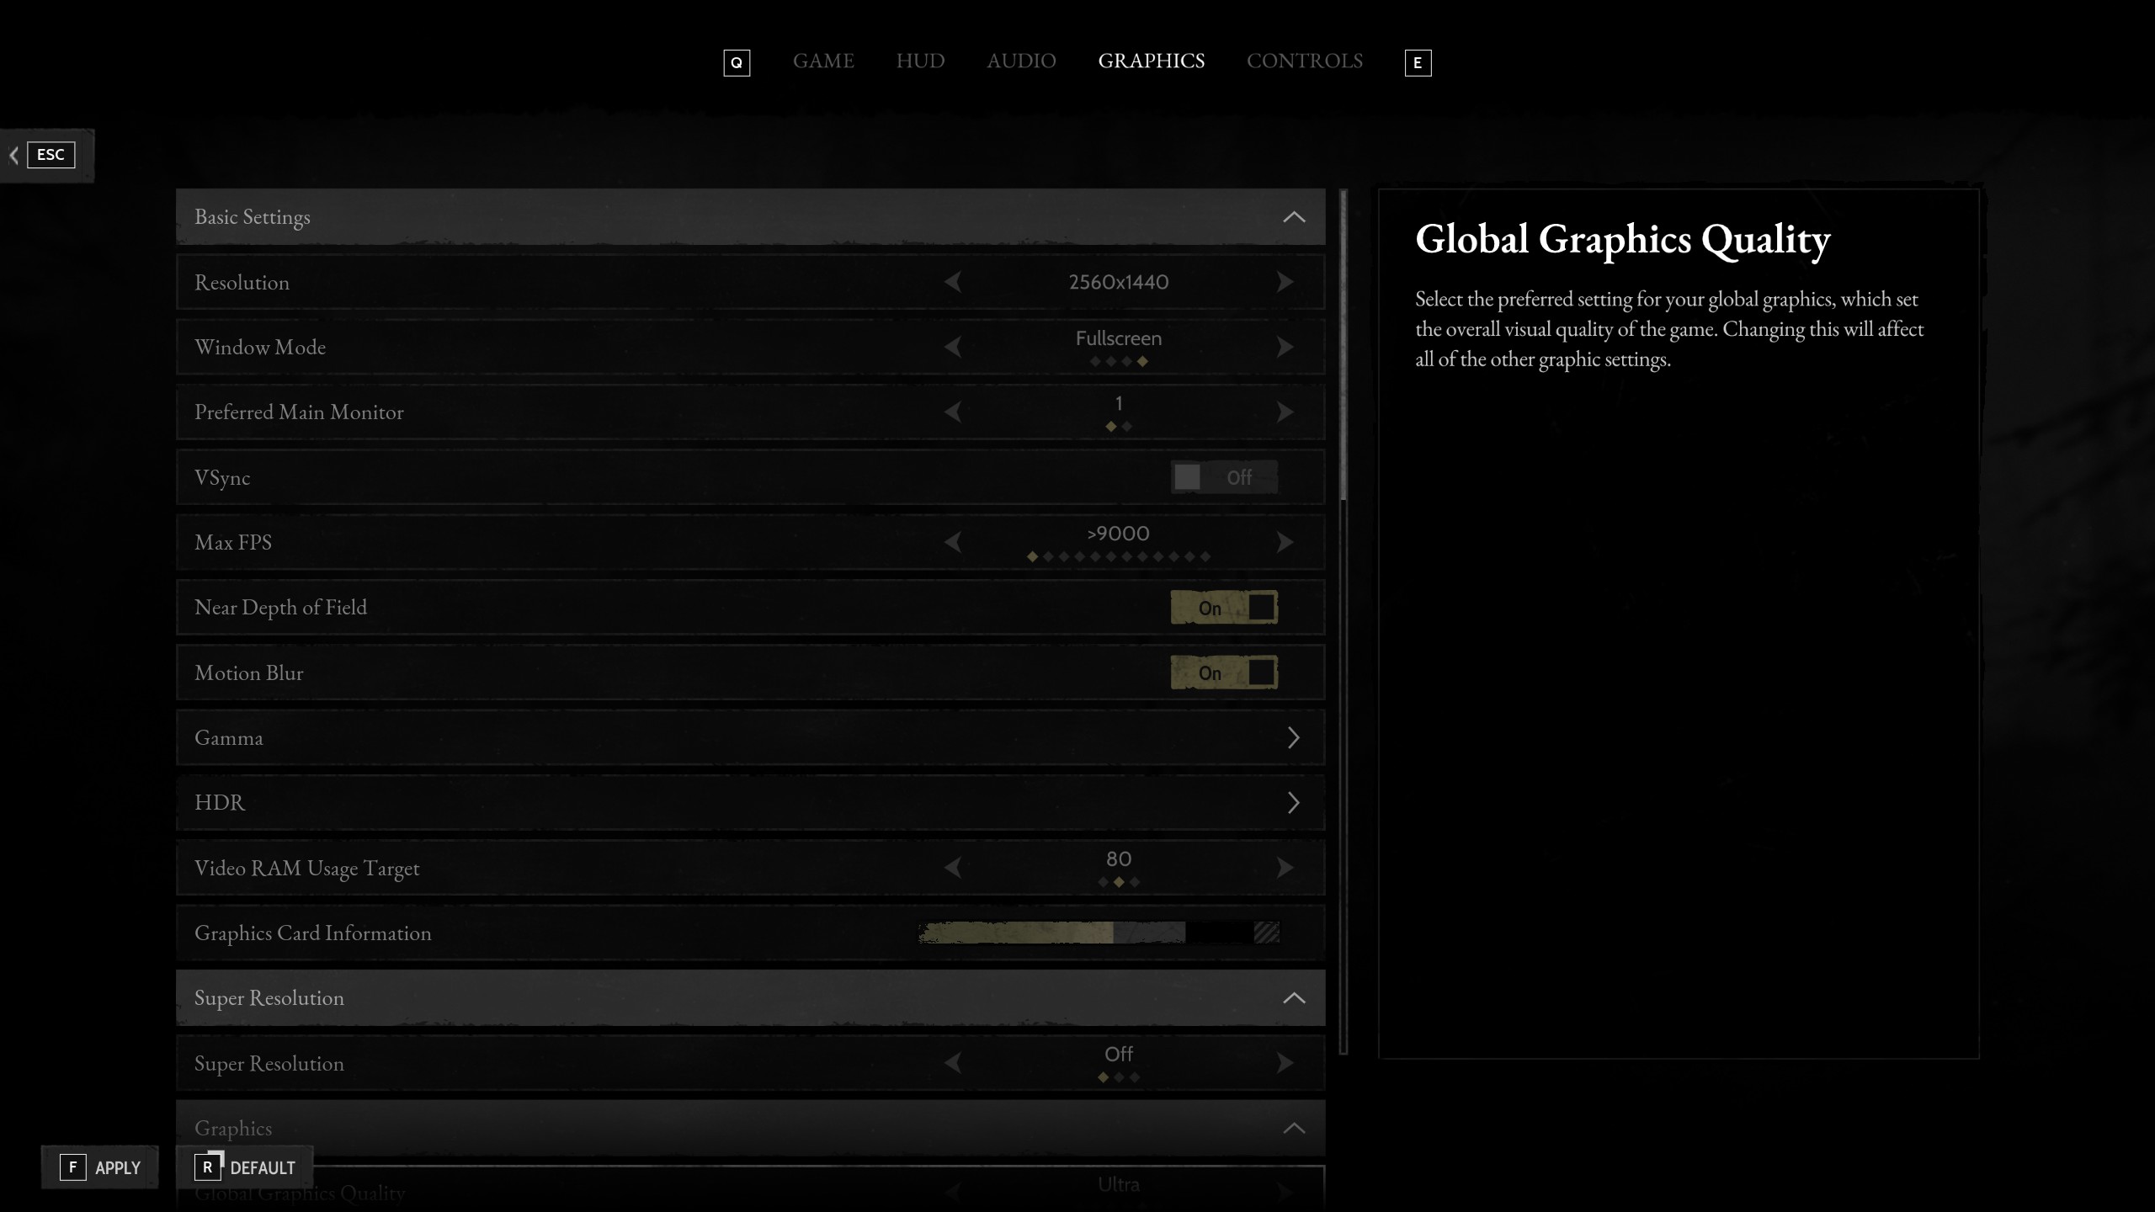Click the APPLY button

(x=100, y=1167)
